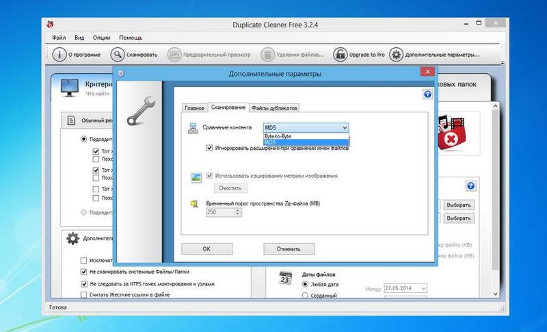This screenshot has height=332, width=547.
Task: Click the OK button
Action: (x=206, y=249)
